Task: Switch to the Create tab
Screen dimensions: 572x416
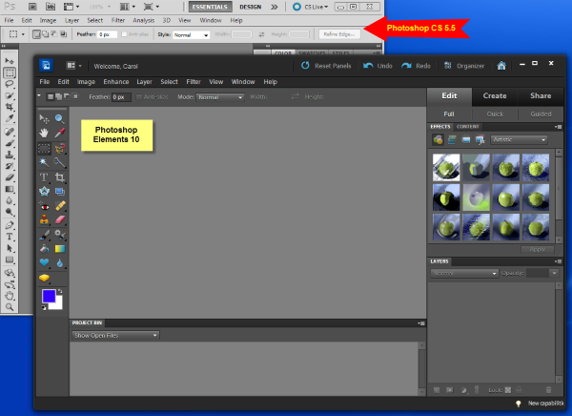Action: click(x=495, y=95)
